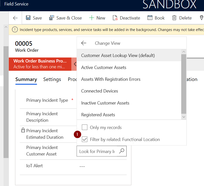The height and width of the screenshot is (186, 204).
Task: Go back from Change View panel
Action: coord(84,43)
